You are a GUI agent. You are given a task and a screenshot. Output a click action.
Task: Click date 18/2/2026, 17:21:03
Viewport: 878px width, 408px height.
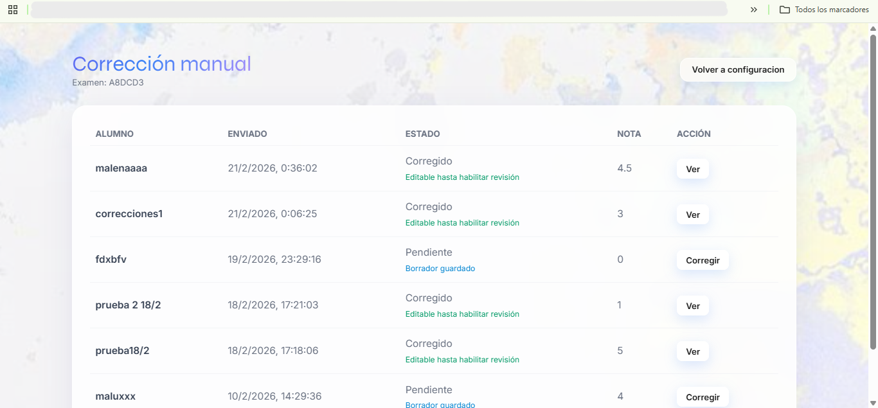click(273, 305)
